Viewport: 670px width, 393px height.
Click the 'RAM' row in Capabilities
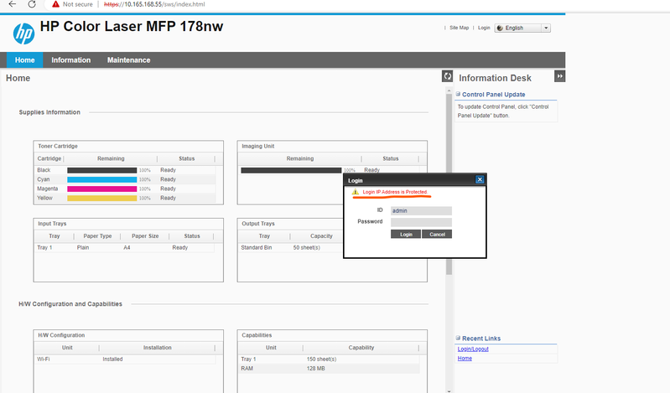pos(330,368)
